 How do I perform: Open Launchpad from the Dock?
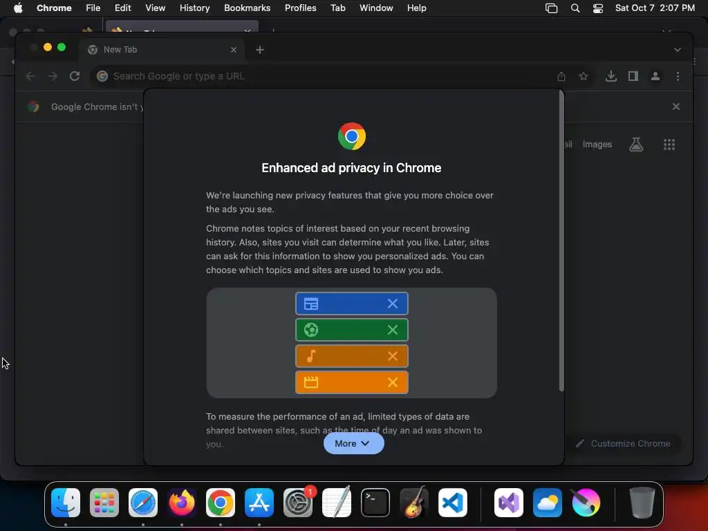(104, 502)
